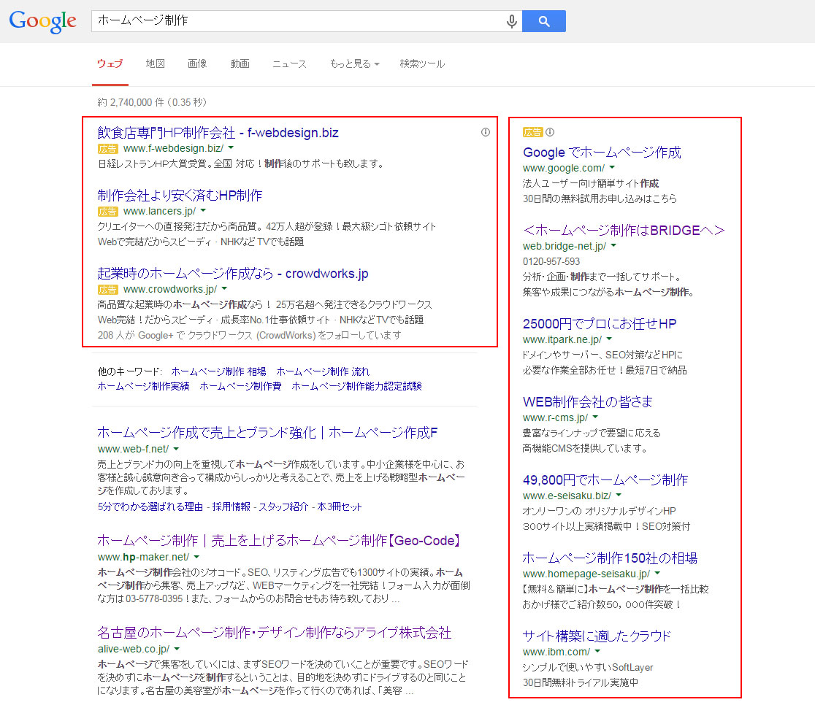Open dropdown arrow beside alive-web.co.jp/
The image size is (815, 705).
pyautogui.click(x=177, y=649)
